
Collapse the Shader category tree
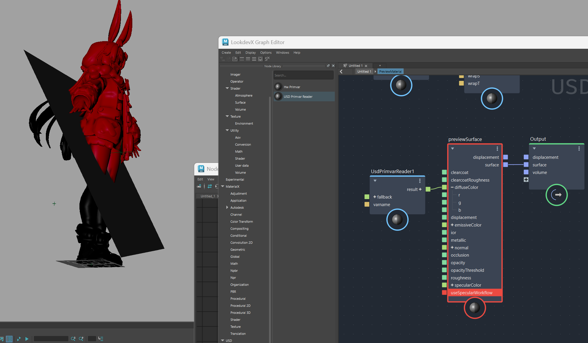click(227, 88)
